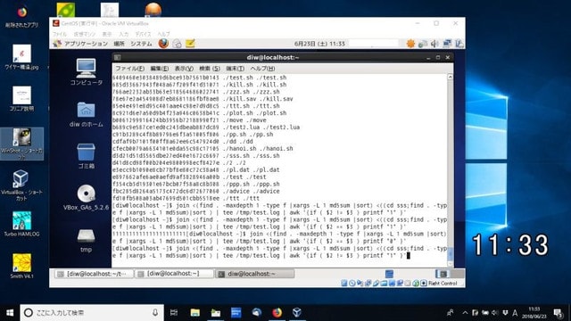Select the WinShot shortcut on the Windows desktop
Image resolution: width=571 pixels, height=321 pixels.
tap(21, 144)
